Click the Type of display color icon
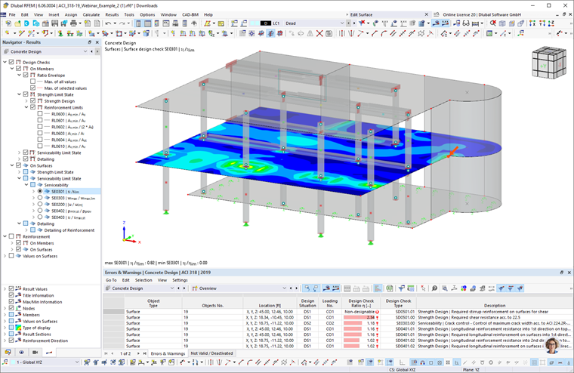 [x=18, y=328]
